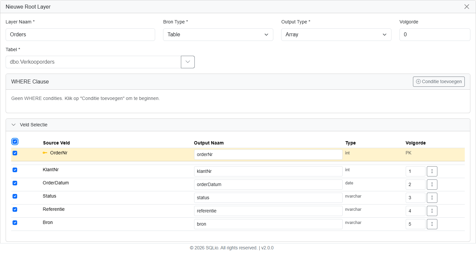Uncheck the Bron field checkbox
Image resolution: width=476 pixels, height=253 pixels.
pos(15,223)
